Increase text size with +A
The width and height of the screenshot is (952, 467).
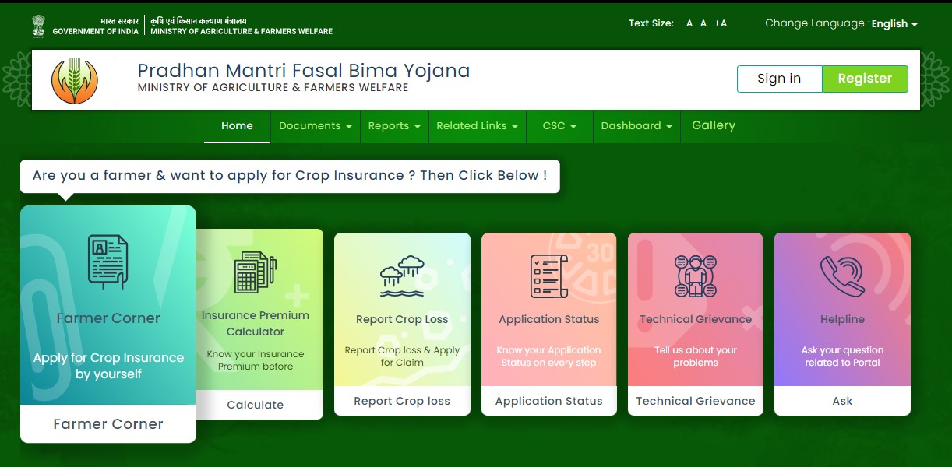(x=721, y=23)
